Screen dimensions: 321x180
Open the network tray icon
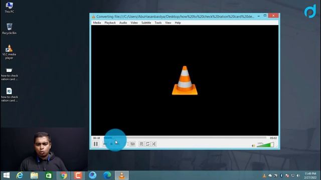(293, 175)
